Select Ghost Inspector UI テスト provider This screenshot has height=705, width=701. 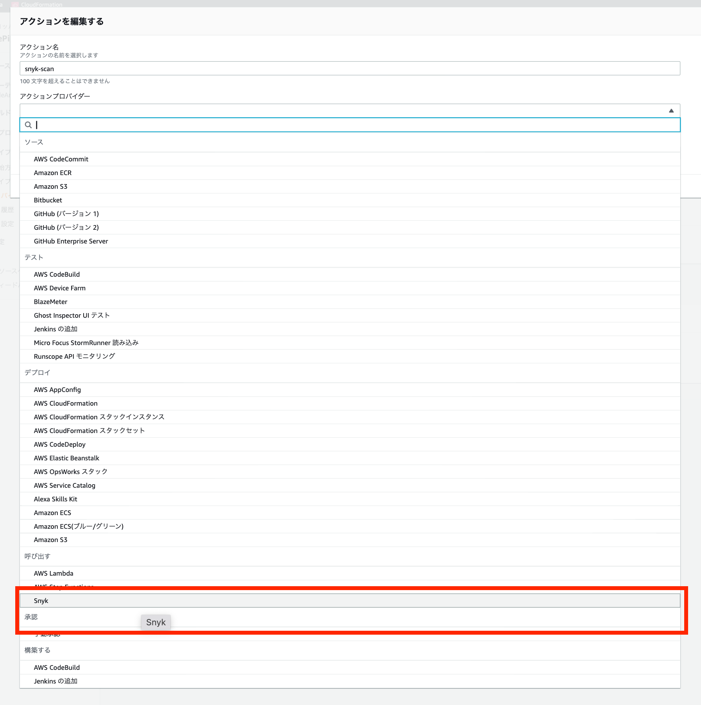(x=71, y=315)
